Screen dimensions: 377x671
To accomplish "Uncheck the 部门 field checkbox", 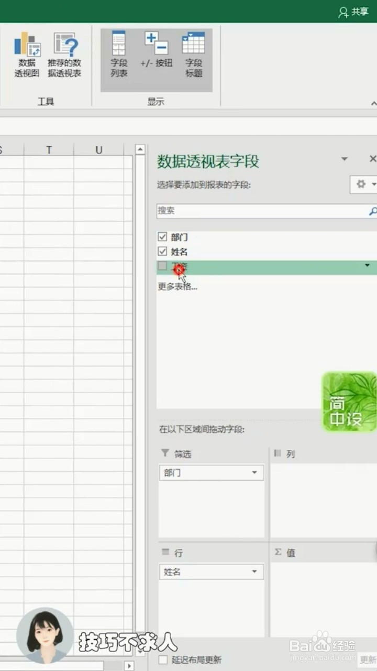I will coord(162,237).
